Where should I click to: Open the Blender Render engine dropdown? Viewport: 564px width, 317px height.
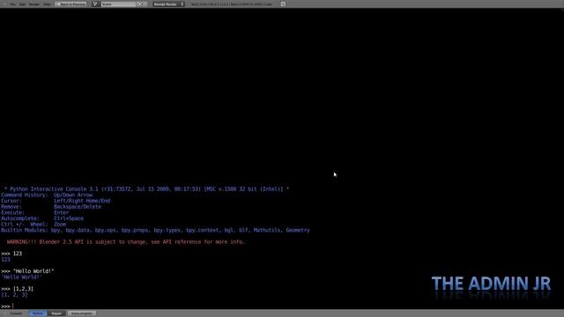coord(168,4)
